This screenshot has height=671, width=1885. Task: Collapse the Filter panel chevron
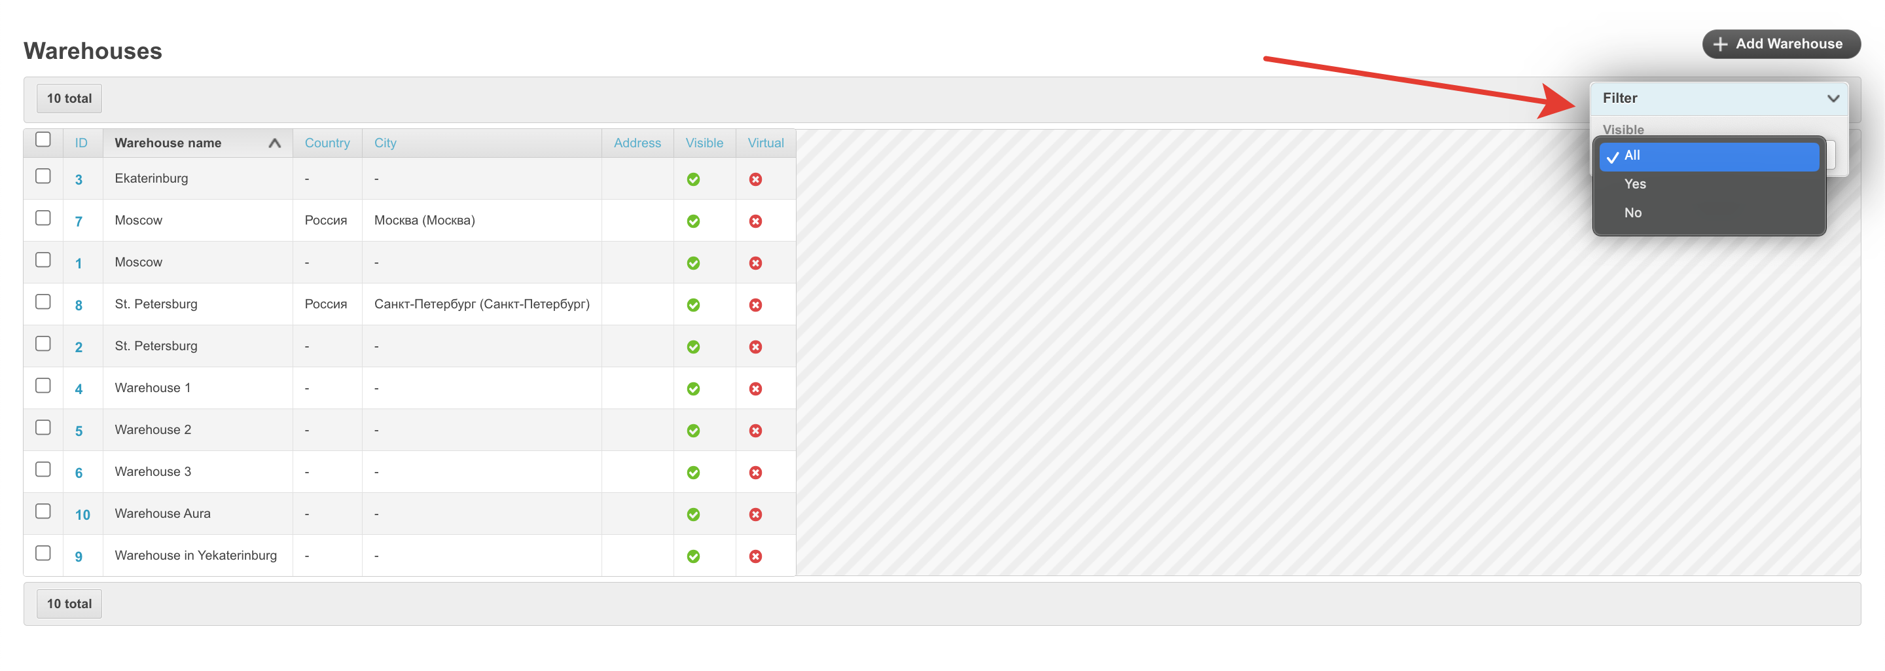pyautogui.click(x=1833, y=98)
